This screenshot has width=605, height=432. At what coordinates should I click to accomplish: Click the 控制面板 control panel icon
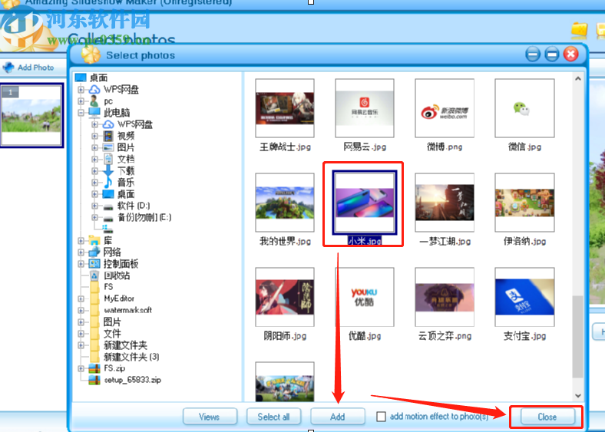tap(94, 264)
